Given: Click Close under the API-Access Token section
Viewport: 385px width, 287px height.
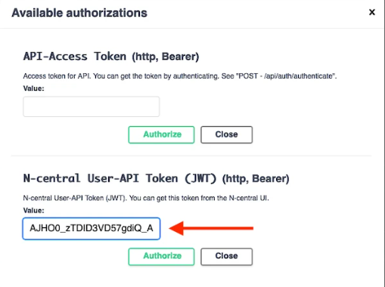Looking at the screenshot, I should tap(226, 134).
